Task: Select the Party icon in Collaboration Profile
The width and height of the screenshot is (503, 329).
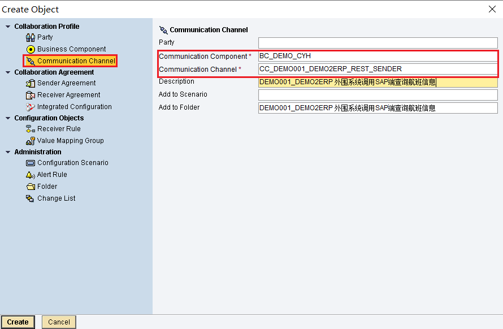Action: click(31, 37)
